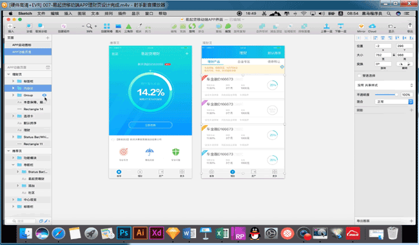Click the layer filter search field
This screenshot has width=419, height=245.
(21, 221)
